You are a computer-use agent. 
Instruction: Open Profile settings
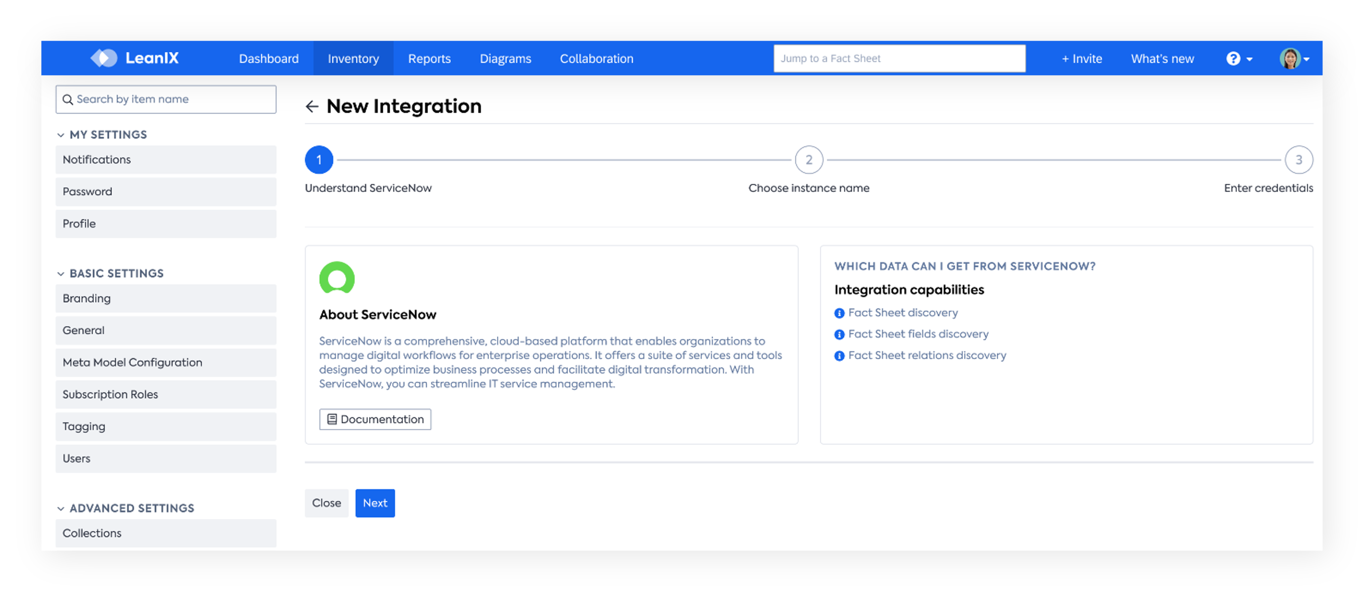point(165,224)
